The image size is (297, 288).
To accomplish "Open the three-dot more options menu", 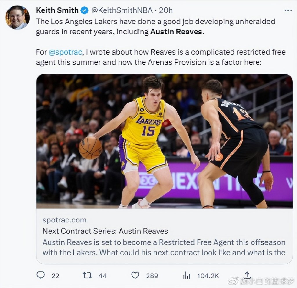I will pyautogui.click(x=288, y=10).
